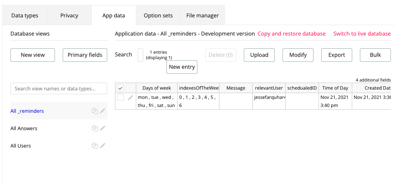Switch to the Data types tab
The image size is (394, 185).
tap(25, 15)
